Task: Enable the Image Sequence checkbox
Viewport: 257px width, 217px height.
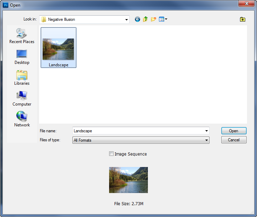Action: pos(111,154)
